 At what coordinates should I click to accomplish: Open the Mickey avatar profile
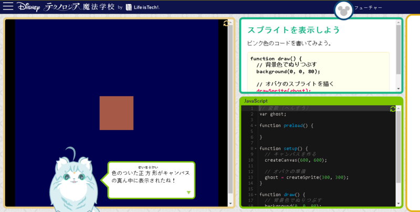coord(344,10)
